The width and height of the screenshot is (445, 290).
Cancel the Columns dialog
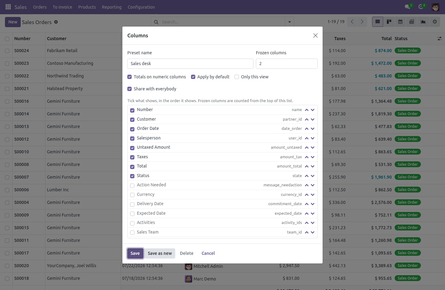(x=208, y=253)
